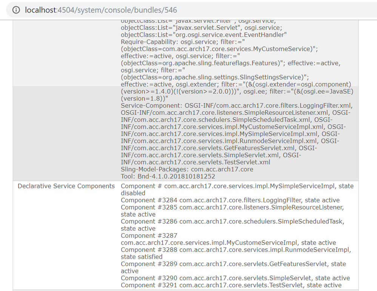Click the 'Declarative Service Components' label
The height and width of the screenshot is (291, 377).
(66, 186)
